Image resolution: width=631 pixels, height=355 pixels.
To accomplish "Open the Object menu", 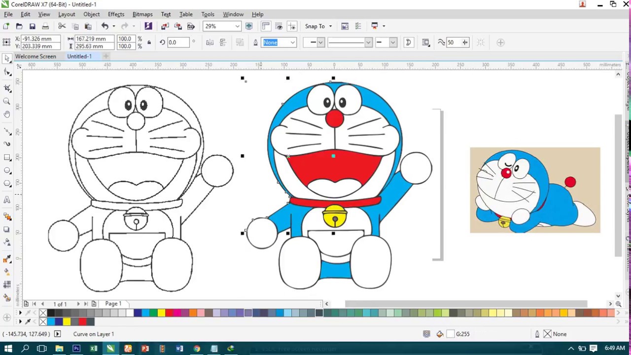I will click(x=91, y=14).
